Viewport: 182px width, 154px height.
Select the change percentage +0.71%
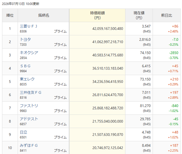pyautogui.click(x=173, y=71)
